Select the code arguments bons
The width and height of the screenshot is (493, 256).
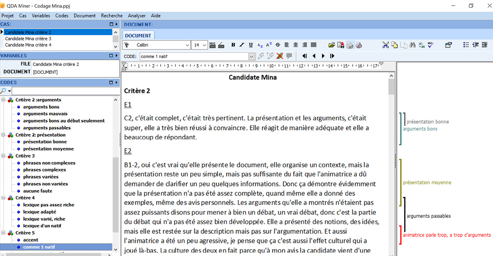coord(41,107)
